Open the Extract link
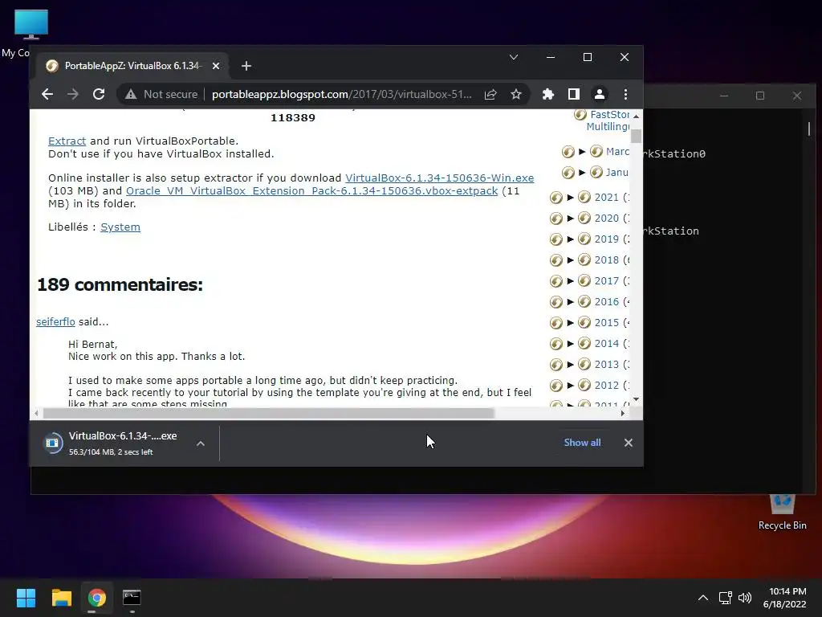The width and height of the screenshot is (822, 617). [x=67, y=141]
